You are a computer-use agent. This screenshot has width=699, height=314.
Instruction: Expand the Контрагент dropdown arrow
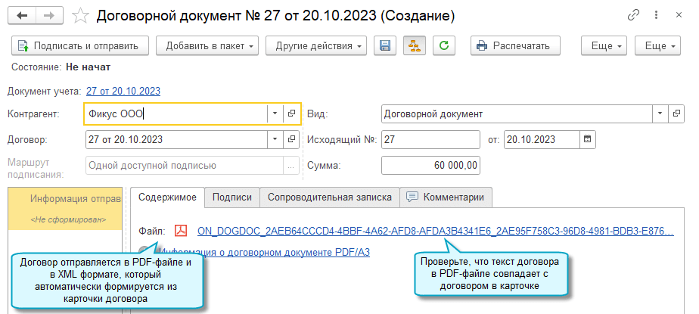275,113
